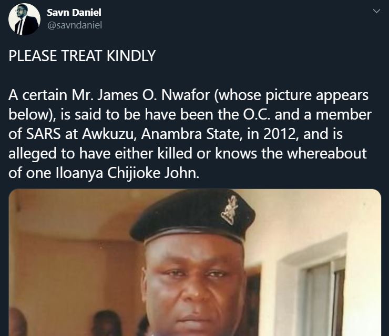Click the O.C. abbreviation in the tweet

(257, 115)
